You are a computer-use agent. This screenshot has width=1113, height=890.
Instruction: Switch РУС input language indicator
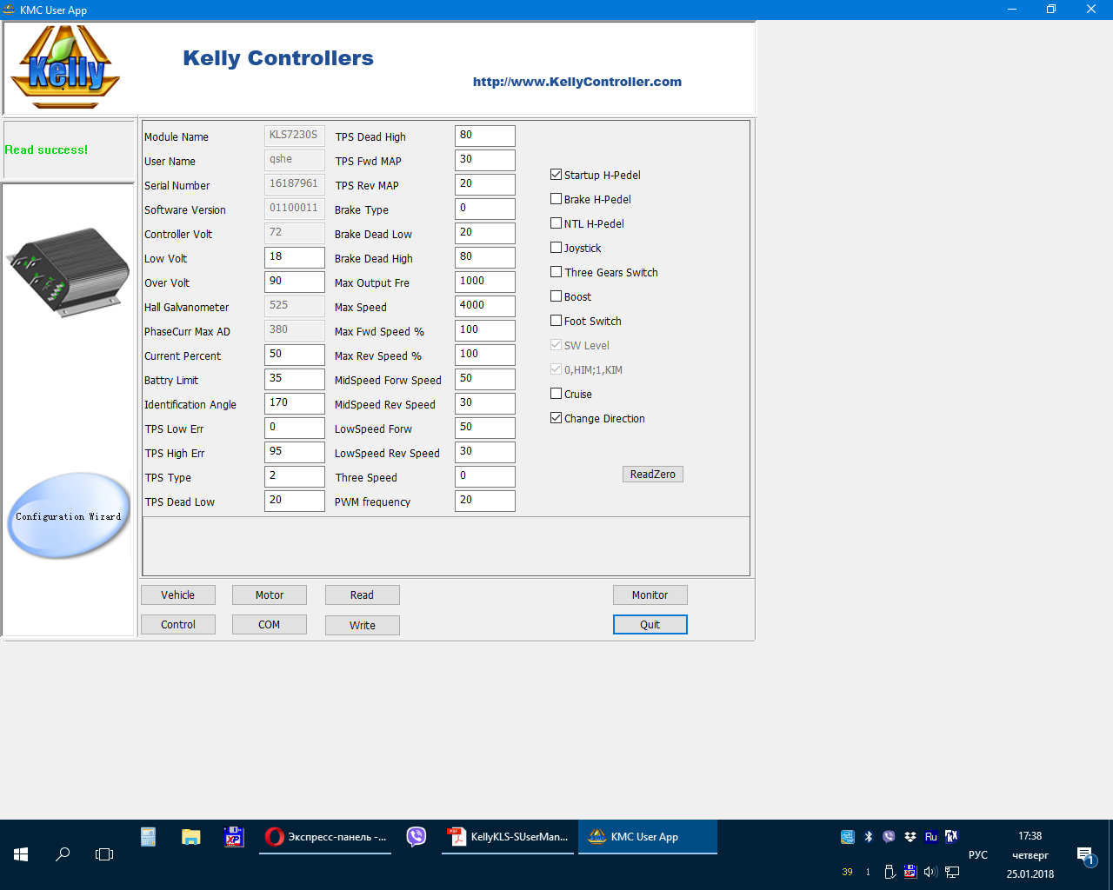coord(978,855)
